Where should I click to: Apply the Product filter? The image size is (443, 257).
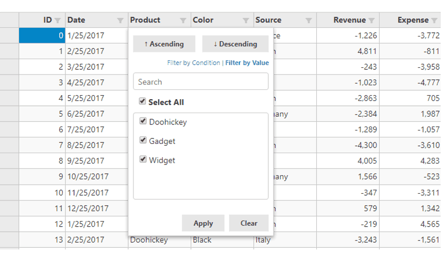pyautogui.click(x=203, y=223)
